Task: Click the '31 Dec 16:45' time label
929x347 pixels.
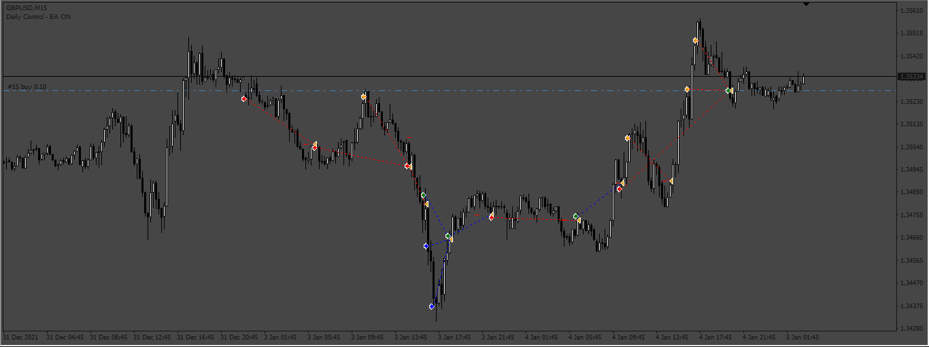Action: tap(195, 337)
